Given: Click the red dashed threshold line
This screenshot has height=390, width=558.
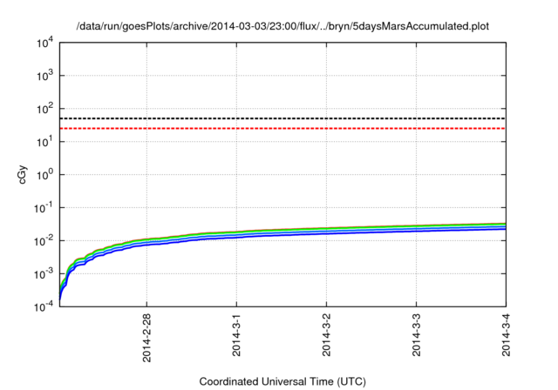Looking at the screenshot, I should (282, 128).
